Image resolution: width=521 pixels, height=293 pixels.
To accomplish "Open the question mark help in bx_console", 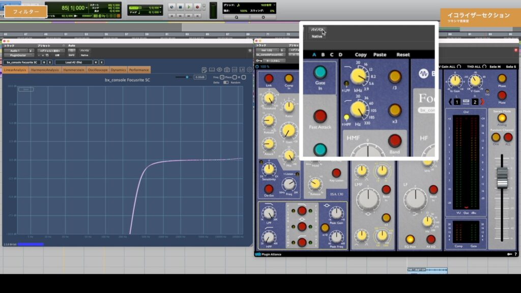I will click(516, 254).
